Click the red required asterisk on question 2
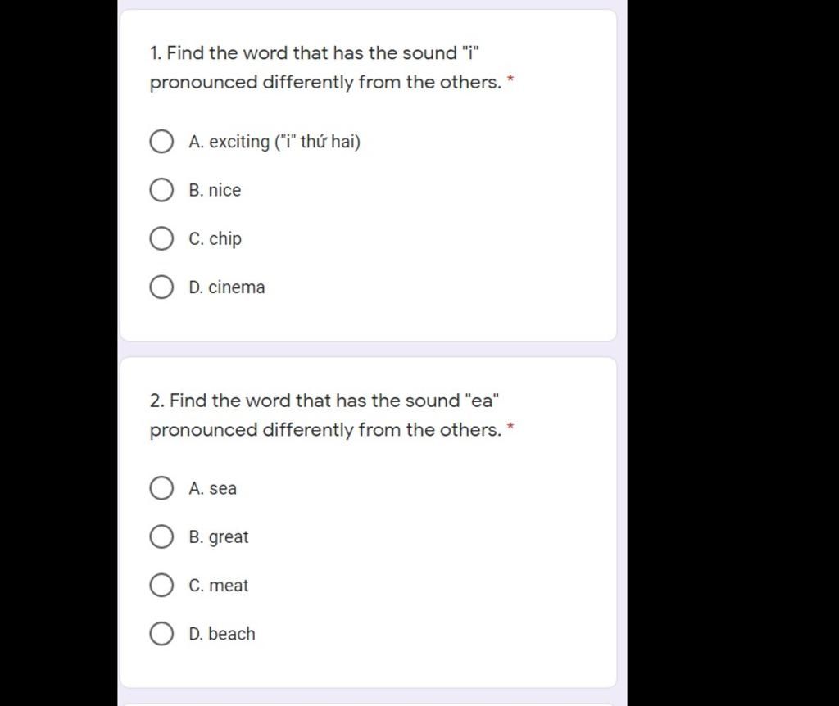The width and height of the screenshot is (839, 706). pyautogui.click(x=510, y=428)
